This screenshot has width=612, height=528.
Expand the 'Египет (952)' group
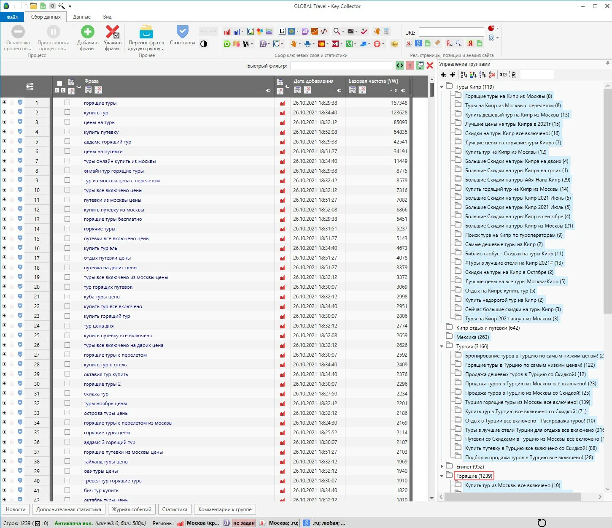442,466
